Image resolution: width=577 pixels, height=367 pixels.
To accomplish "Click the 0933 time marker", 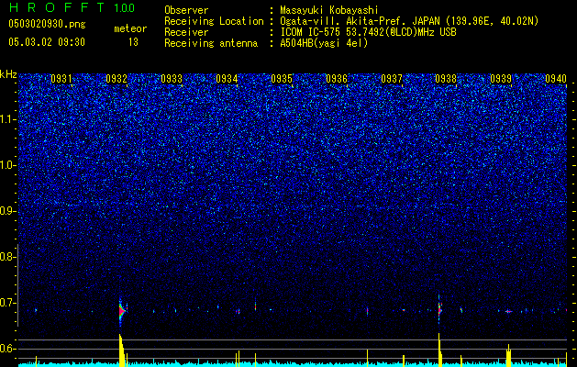I will pos(172,79).
